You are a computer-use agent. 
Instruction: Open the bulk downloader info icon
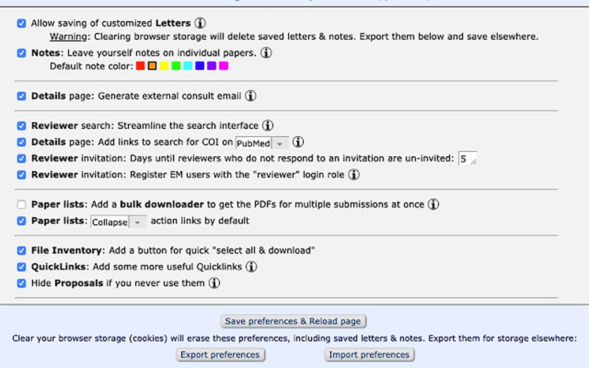coord(433,204)
